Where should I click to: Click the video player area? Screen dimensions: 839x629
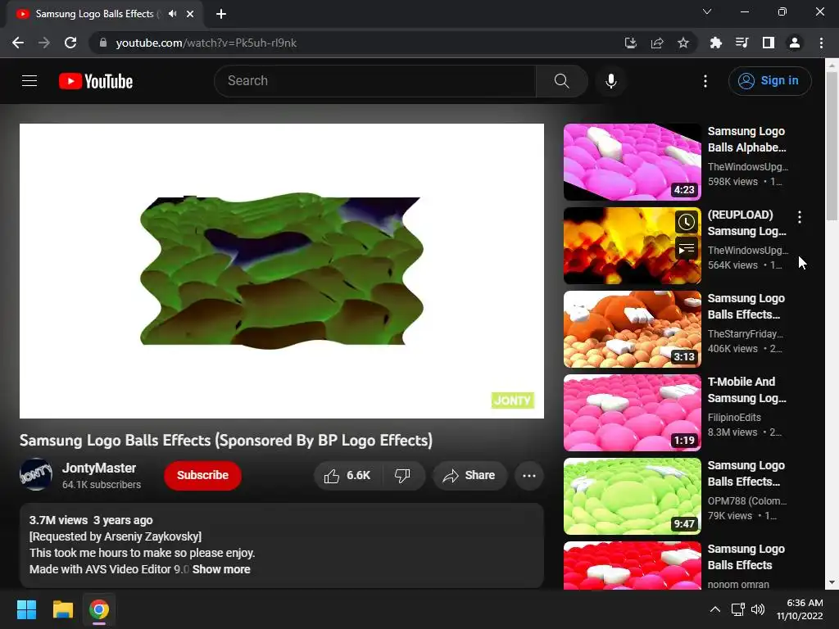[x=282, y=270]
